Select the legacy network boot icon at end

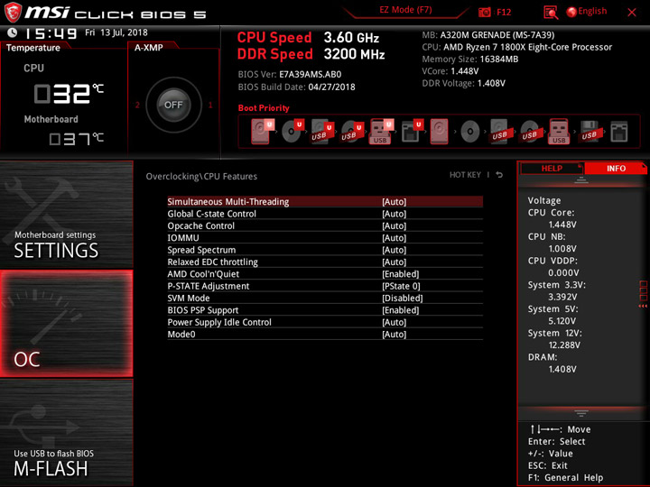[x=619, y=132]
